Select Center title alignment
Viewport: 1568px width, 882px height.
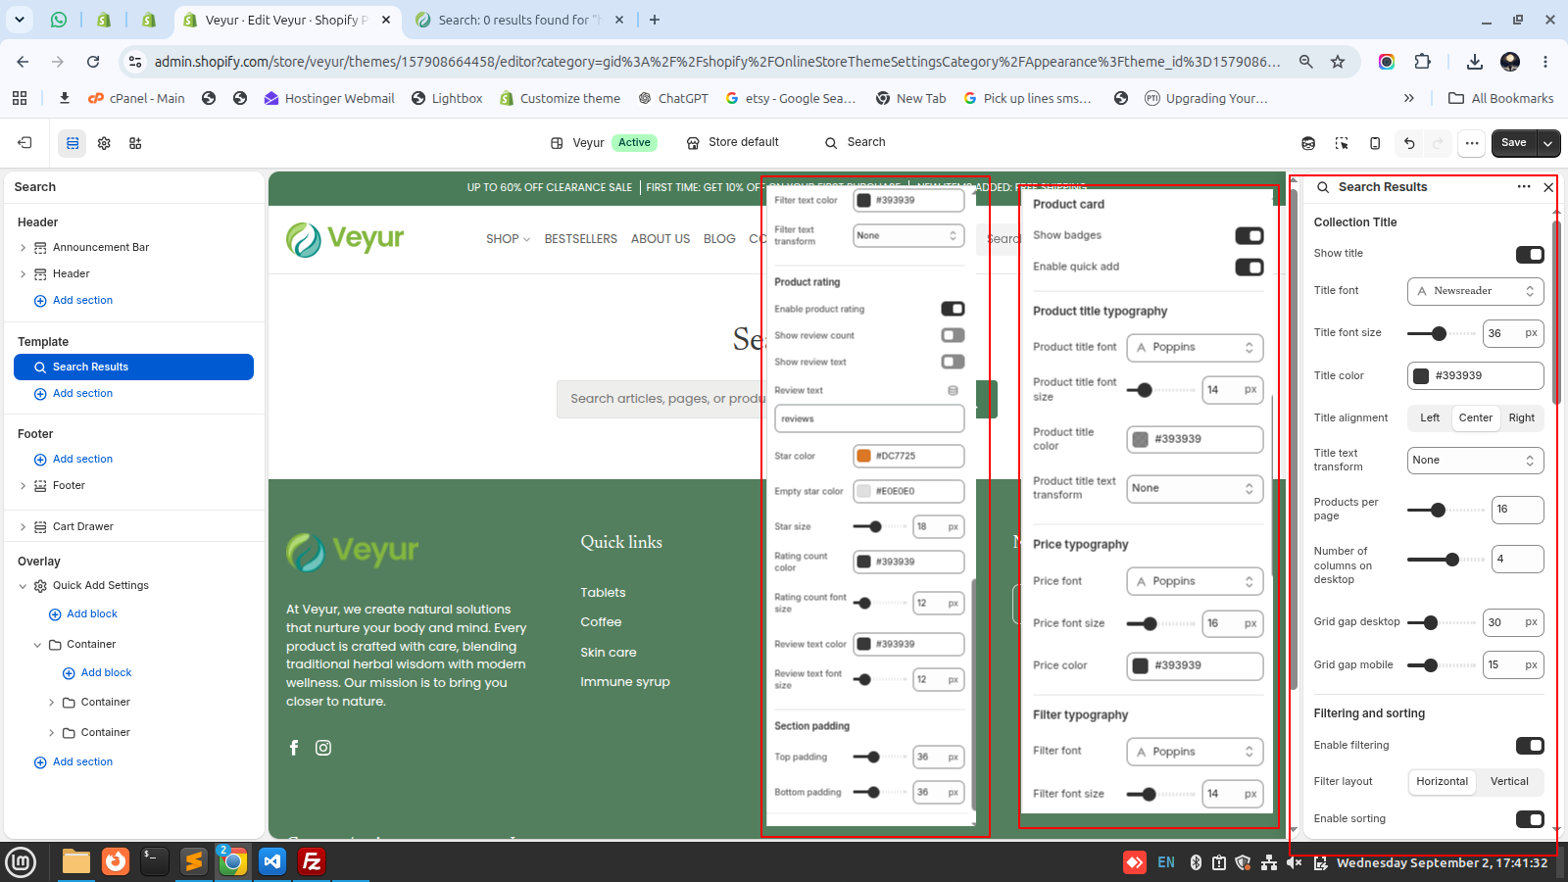[x=1476, y=418]
